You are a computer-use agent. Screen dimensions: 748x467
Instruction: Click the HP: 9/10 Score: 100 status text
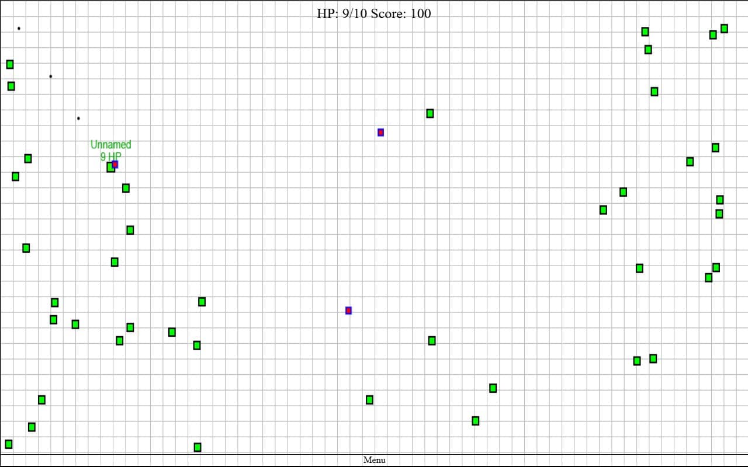[x=374, y=13]
